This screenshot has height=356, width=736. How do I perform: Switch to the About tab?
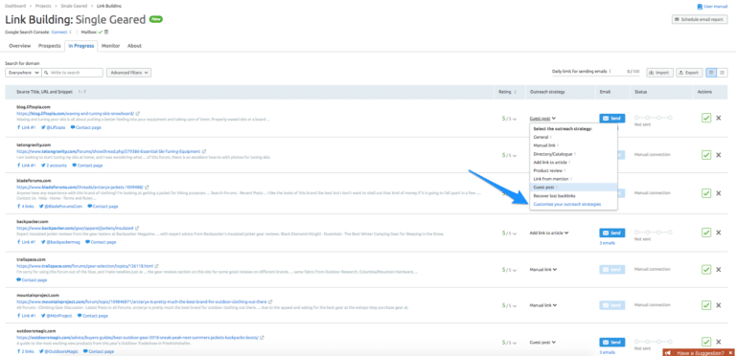pyautogui.click(x=134, y=46)
